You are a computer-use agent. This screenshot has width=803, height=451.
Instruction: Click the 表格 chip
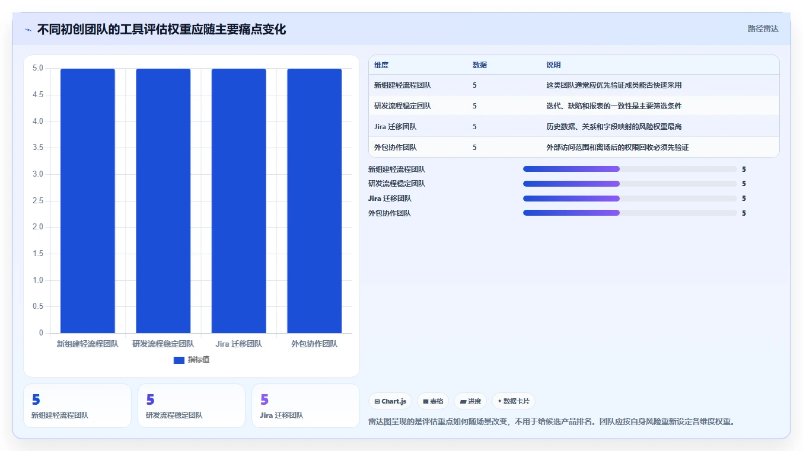[433, 401]
